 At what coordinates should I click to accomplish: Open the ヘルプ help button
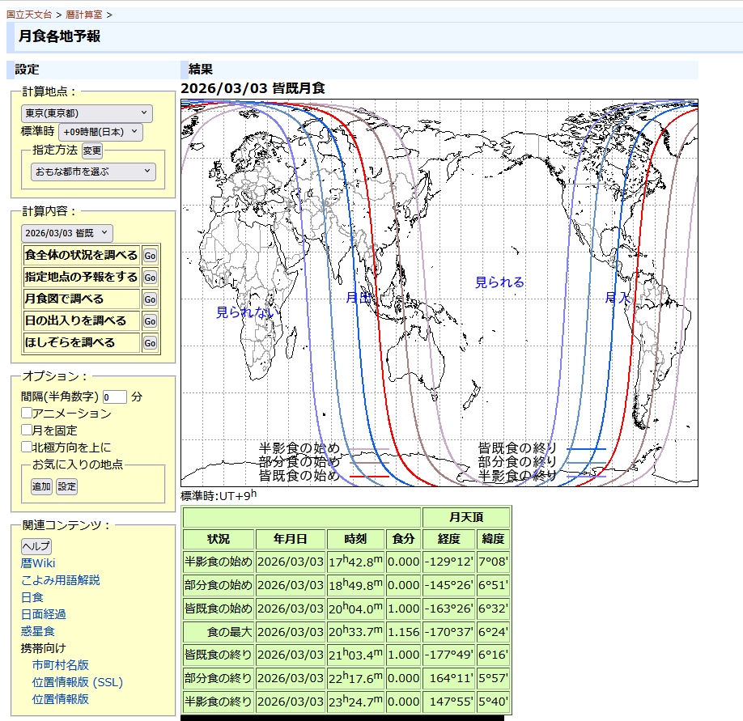36,546
